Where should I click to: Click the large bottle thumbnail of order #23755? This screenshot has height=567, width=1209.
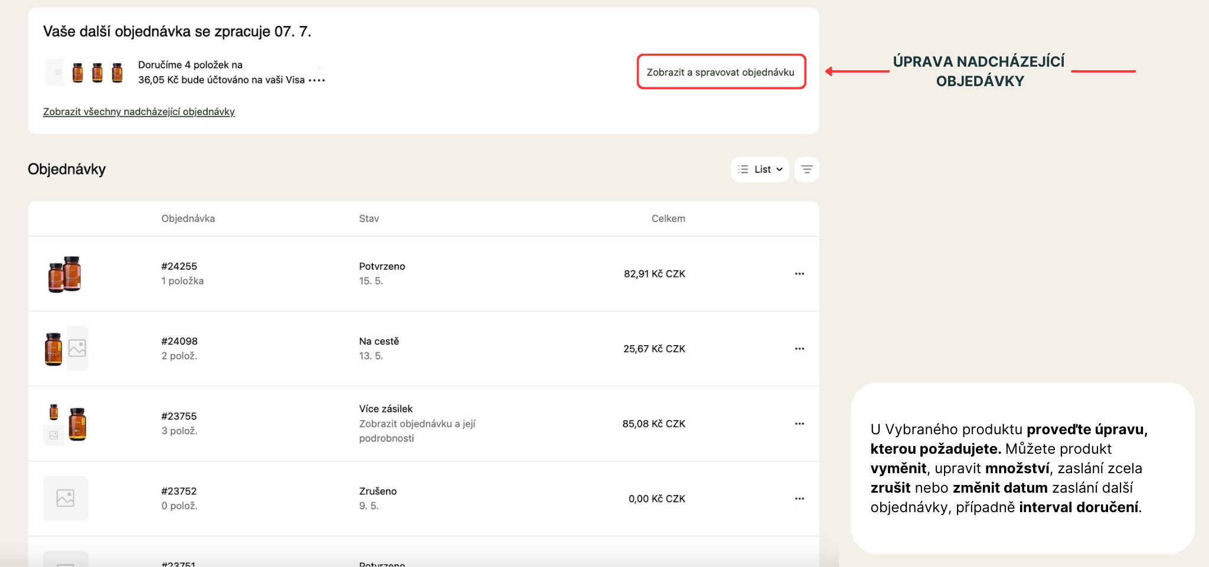click(x=77, y=424)
